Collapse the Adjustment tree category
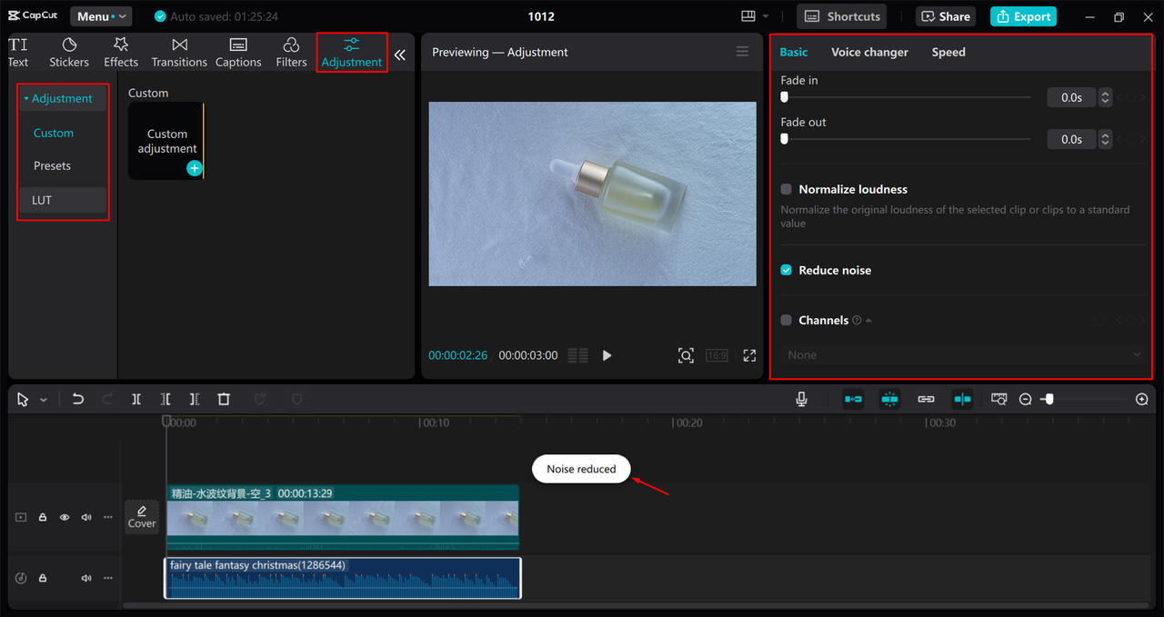This screenshot has width=1164, height=617. coord(26,99)
